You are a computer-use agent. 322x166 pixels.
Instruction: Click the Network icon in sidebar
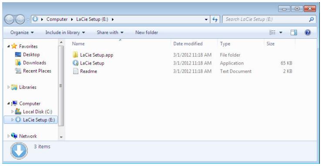click(x=14, y=136)
